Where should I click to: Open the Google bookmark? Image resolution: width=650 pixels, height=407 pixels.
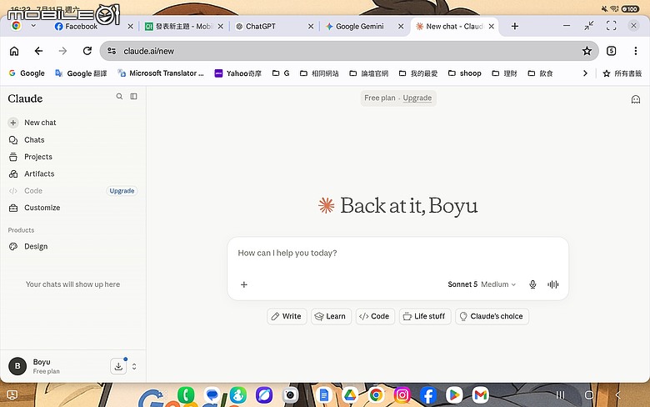(27, 73)
